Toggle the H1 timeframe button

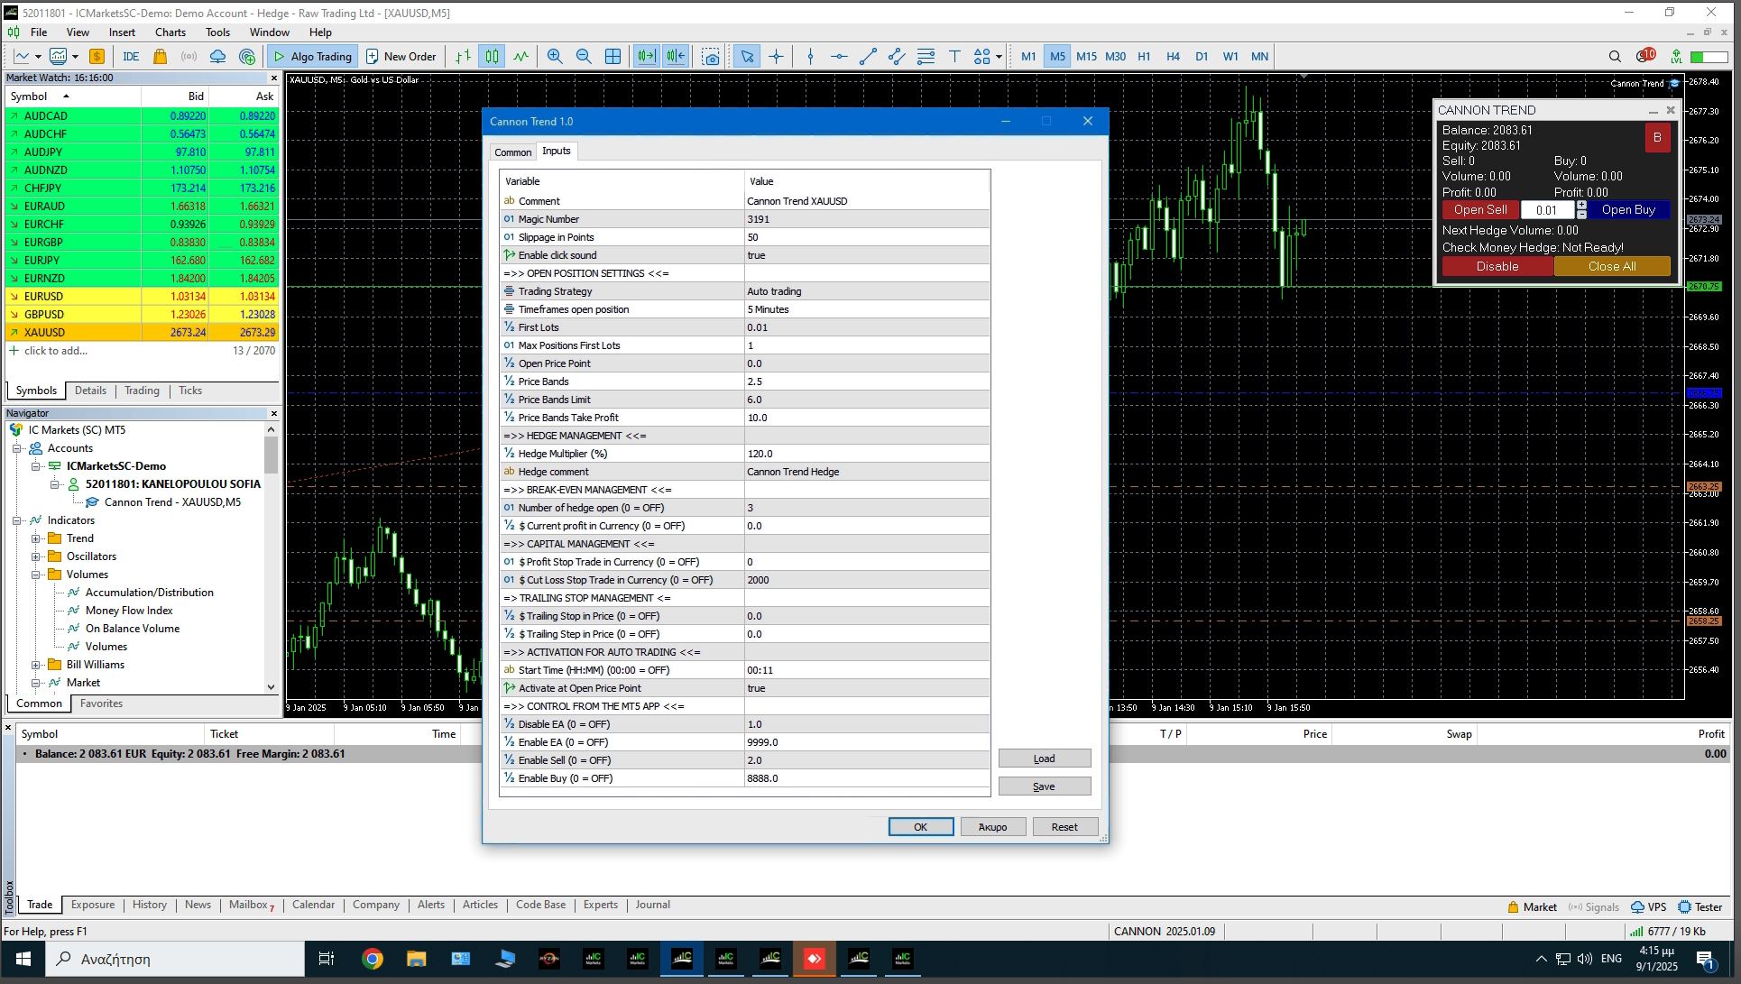coord(1144,56)
